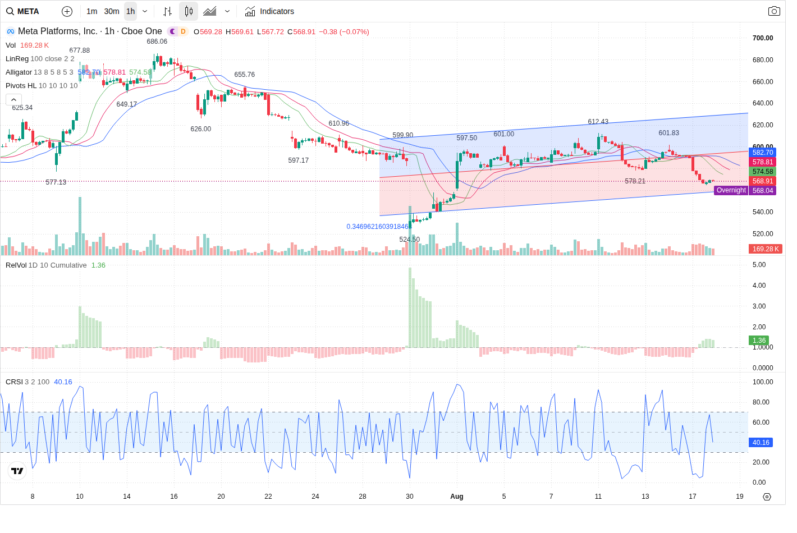Click the Meta infinity logo in legend

(x=11, y=31)
